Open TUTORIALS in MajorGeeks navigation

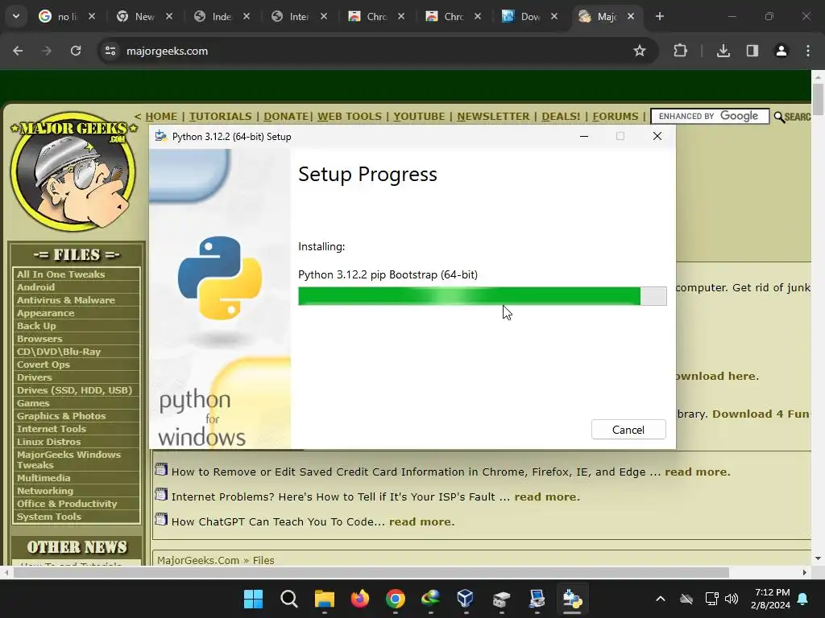tap(221, 116)
